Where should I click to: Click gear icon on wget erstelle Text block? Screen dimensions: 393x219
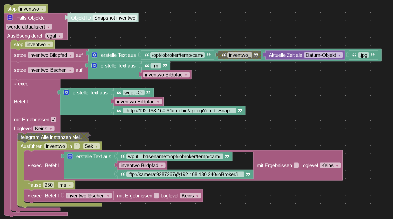[x=66, y=92]
